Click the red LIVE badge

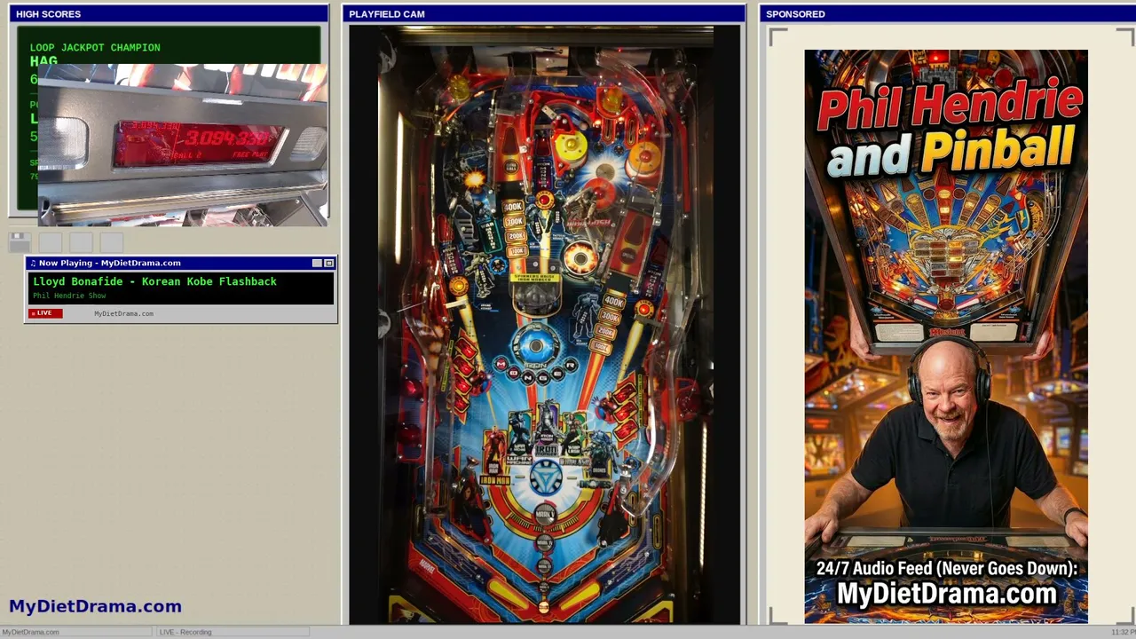click(45, 313)
